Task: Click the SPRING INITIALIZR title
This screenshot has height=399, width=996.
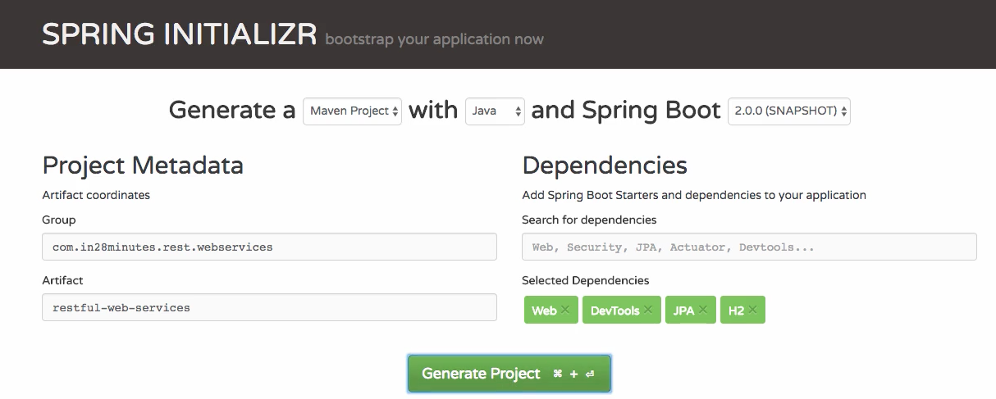Action: (180, 34)
